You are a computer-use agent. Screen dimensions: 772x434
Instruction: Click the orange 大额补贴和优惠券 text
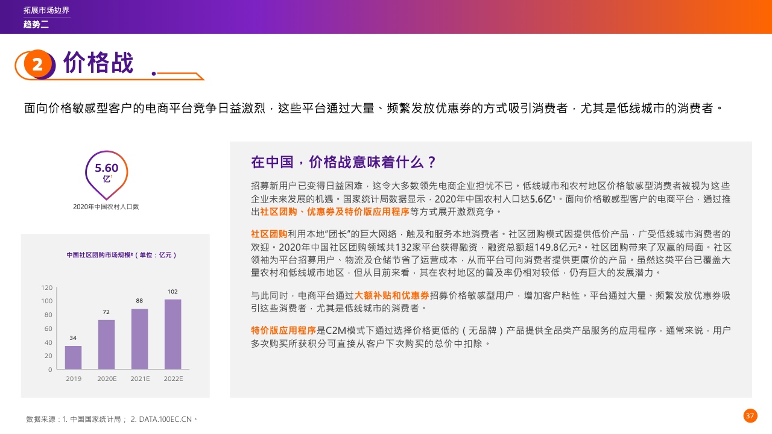(x=392, y=295)
